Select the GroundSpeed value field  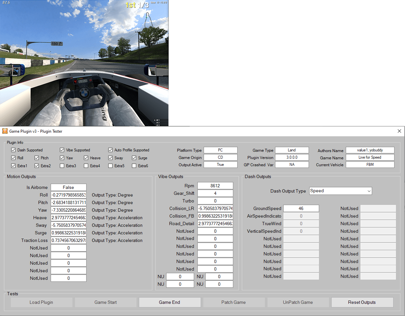[301, 208]
